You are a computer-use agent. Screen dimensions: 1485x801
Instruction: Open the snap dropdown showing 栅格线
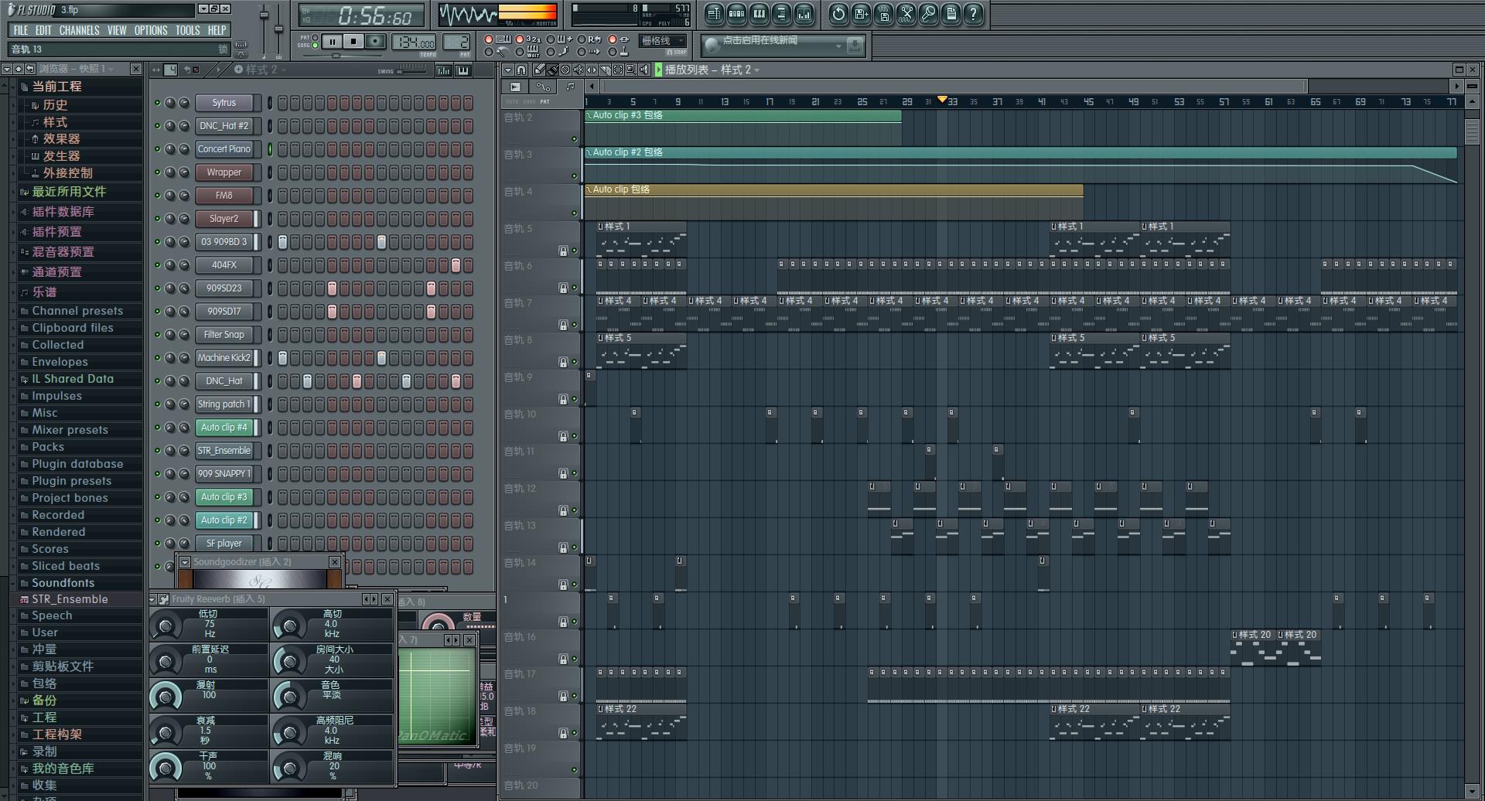click(663, 41)
